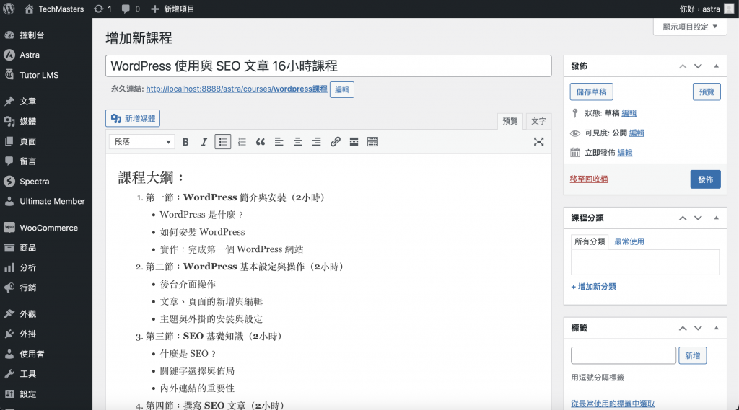This screenshot has height=410, width=739.
Task: Click the course title input field
Action: coord(328,66)
